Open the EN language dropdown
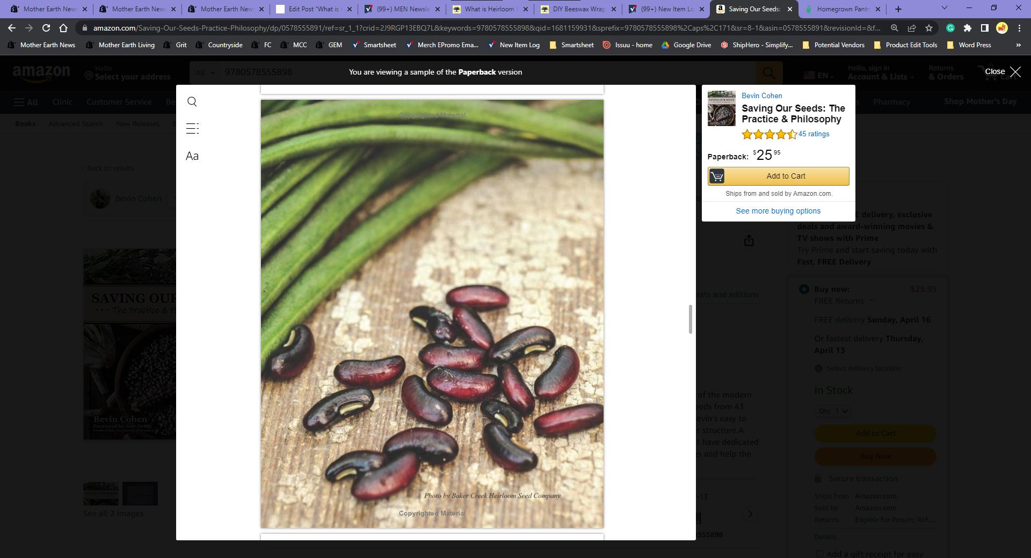This screenshot has width=1031, height=558. [x=818, y=76]
